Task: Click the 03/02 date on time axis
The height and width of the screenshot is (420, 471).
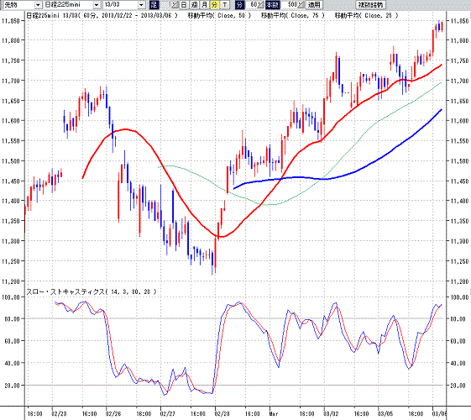Action: 331,413
